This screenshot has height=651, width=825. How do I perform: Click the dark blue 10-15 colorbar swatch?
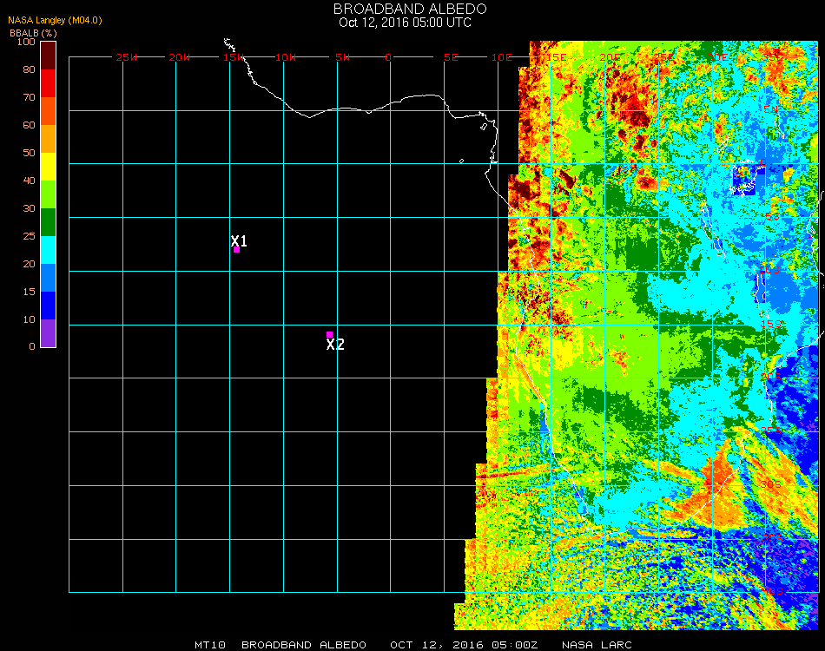(x=49, y=306)
